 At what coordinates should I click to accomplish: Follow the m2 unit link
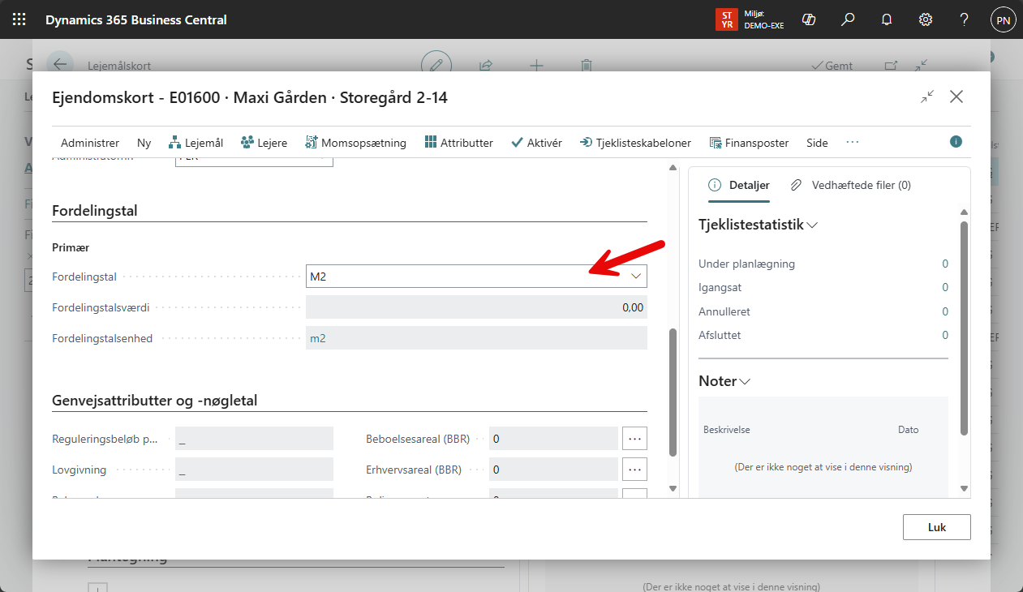coord(318,338)
